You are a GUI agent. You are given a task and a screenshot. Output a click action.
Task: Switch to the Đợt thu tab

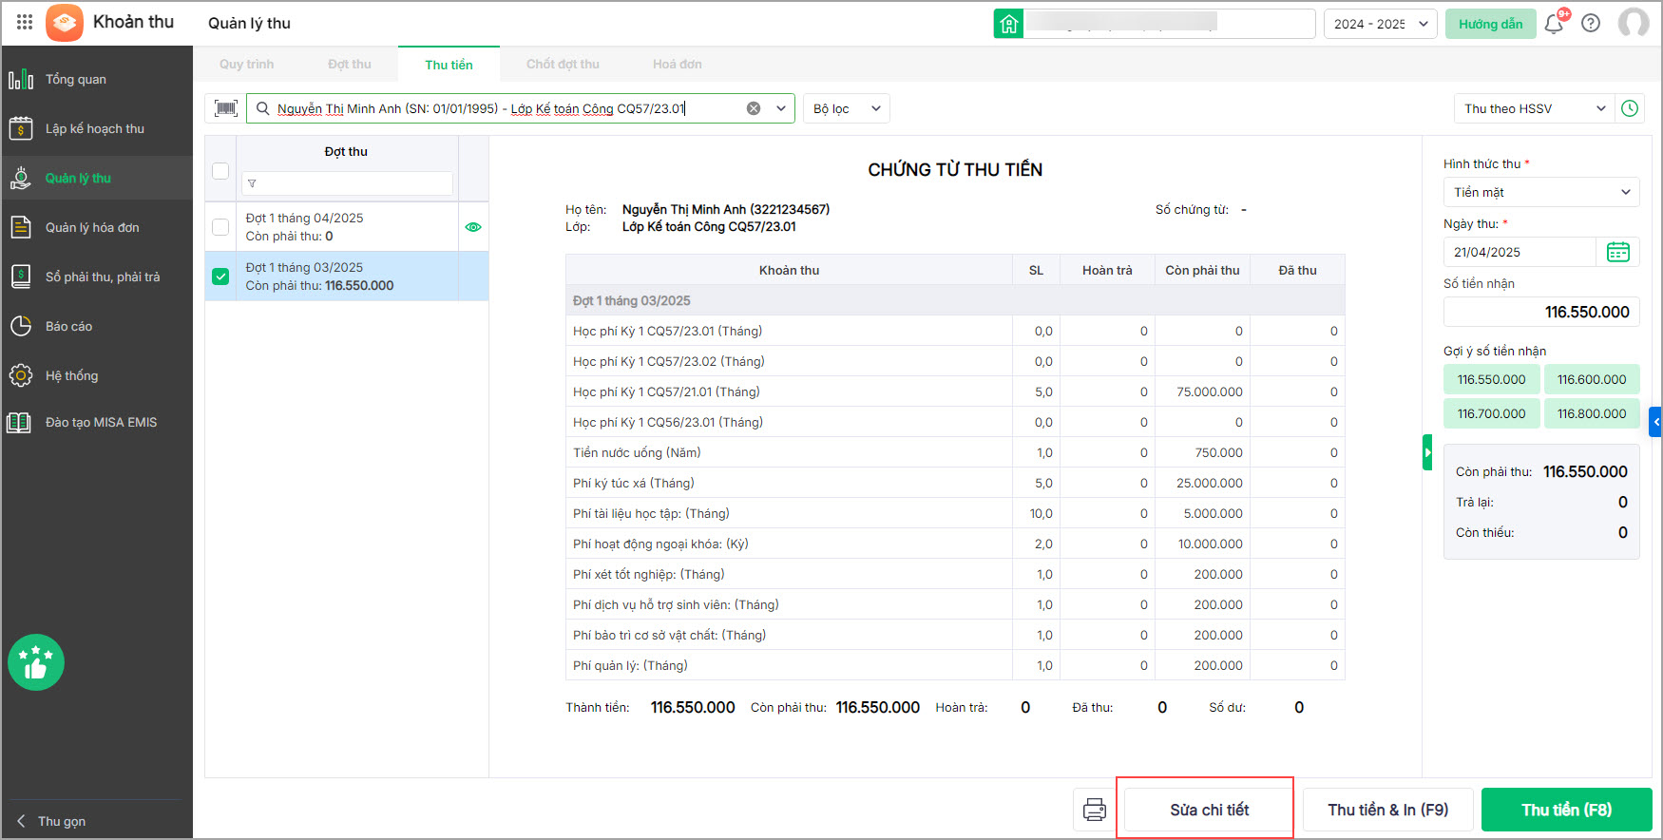349,65
